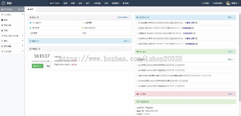Click the administrator avatar picture
Screen dimensions: 241x116
coord(228,3)
